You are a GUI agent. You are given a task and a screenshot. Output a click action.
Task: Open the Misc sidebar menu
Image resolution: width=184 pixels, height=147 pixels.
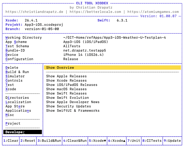(9, 115)
